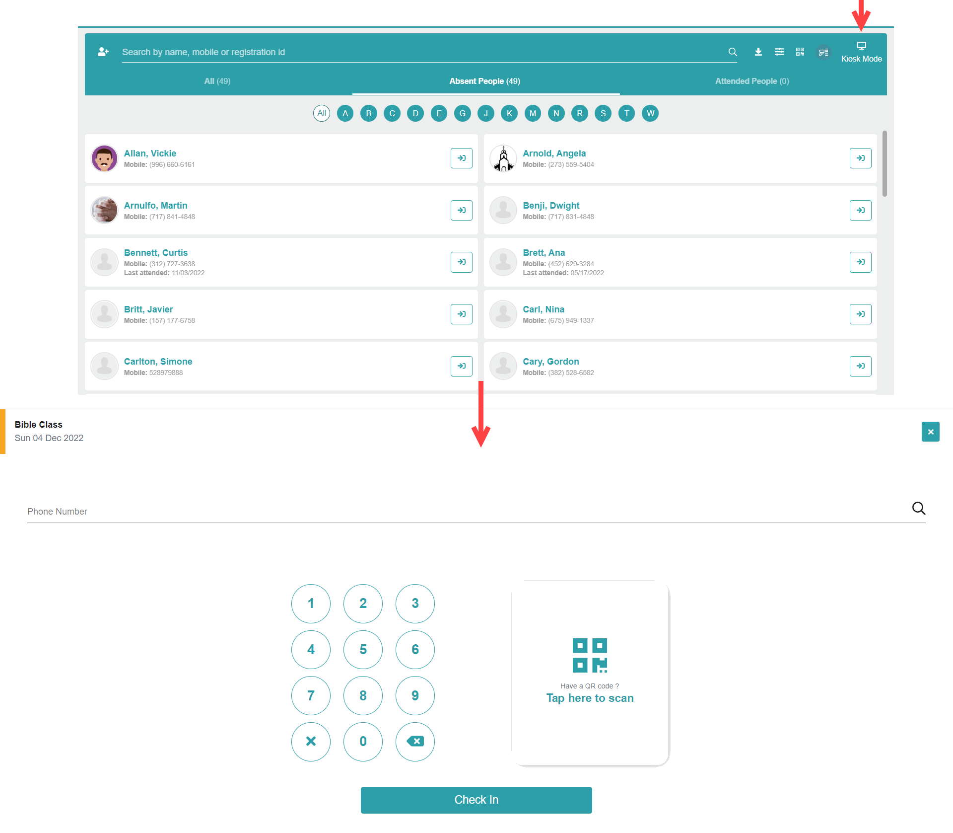
Task: Select the All letter filter
Action: point(322,113)
